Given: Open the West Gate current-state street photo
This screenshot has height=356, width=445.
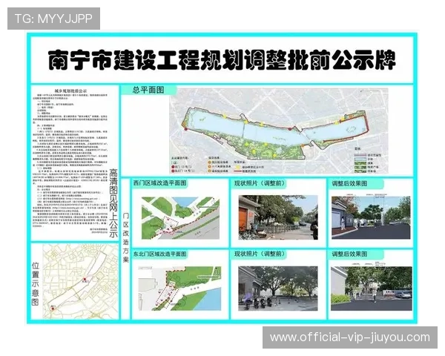Looking at the screenshot, I should (x=278, y=217).
